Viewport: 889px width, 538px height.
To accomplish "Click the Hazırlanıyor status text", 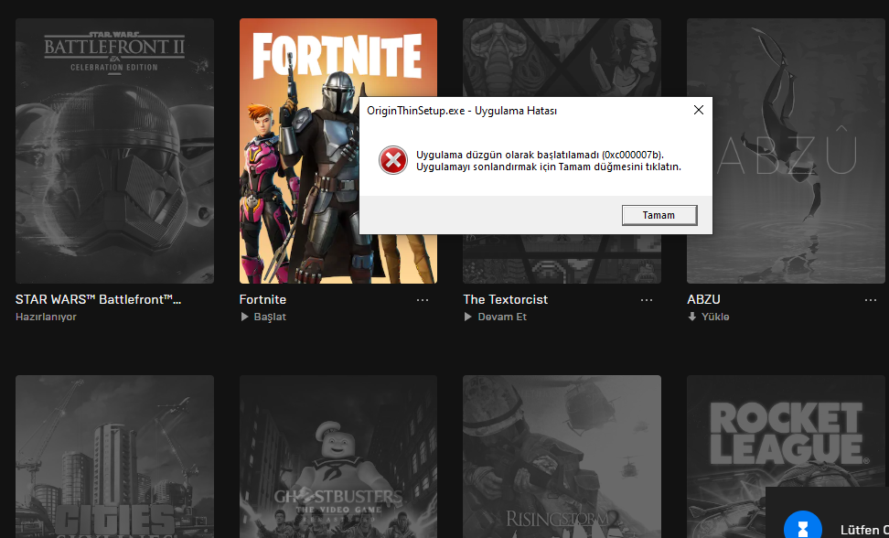I will (46, 317).
